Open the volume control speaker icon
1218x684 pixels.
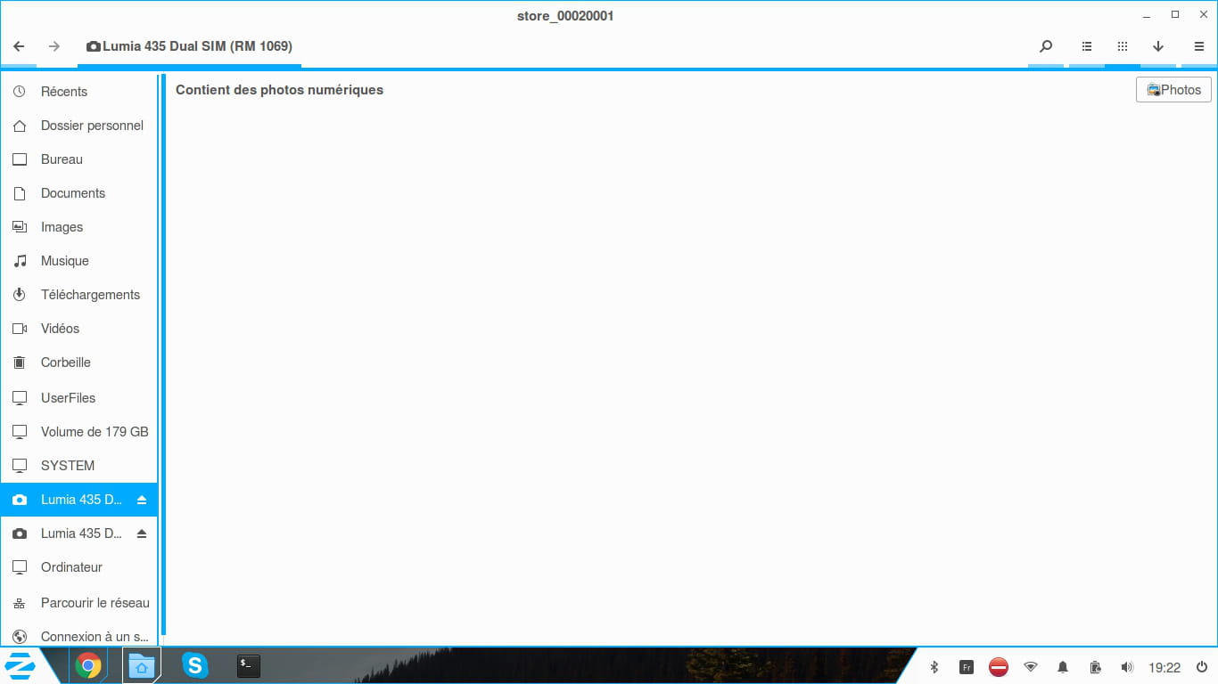tap(1127, 667)
